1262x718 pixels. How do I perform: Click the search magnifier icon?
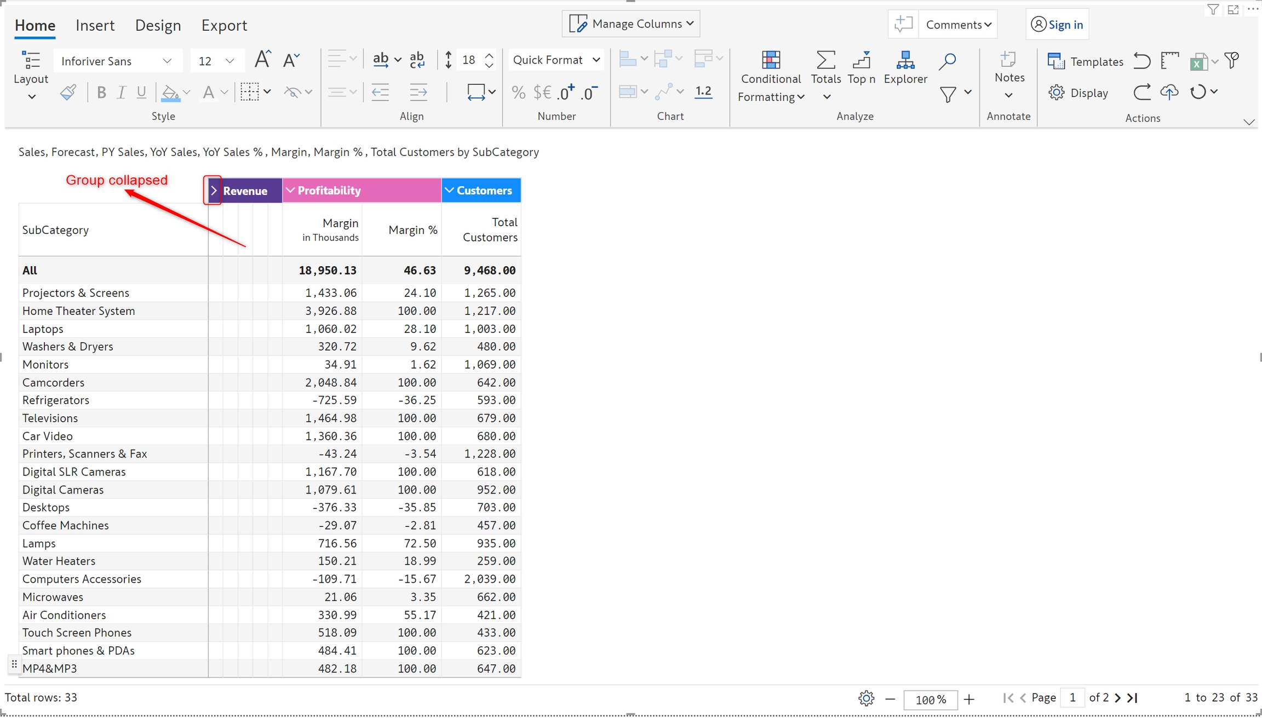pyautogui.click(x=947, y=61)
